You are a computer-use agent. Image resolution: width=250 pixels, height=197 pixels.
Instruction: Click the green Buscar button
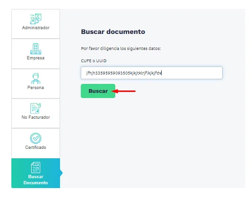point(98,91)
